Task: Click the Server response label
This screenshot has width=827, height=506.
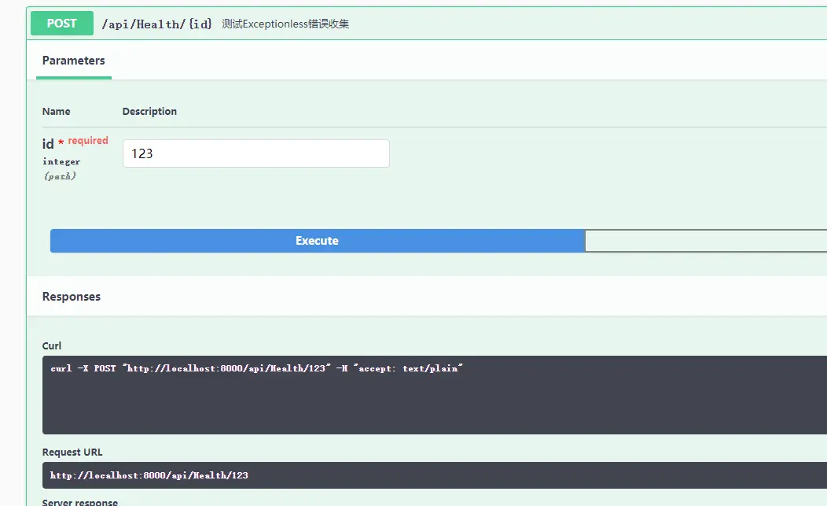Action: click(79, 502)
